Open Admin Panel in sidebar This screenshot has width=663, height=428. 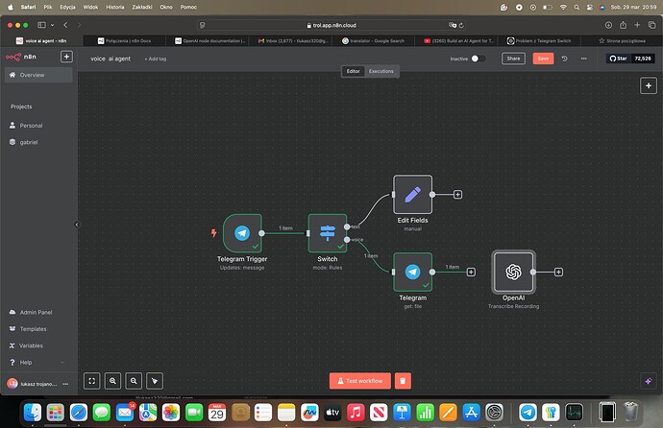38,312
